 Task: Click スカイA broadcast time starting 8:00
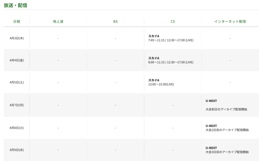[171, 62]
